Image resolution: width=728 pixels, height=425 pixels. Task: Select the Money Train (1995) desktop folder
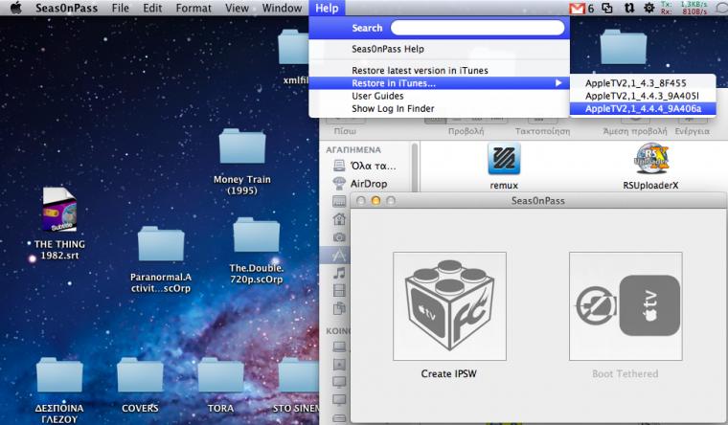tap(242, 146)
